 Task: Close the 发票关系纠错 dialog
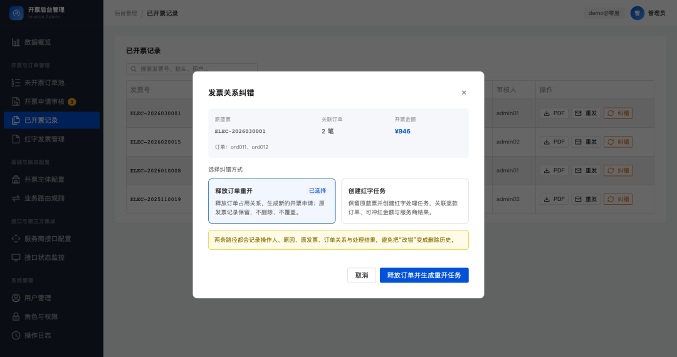[x=464, y=93]
